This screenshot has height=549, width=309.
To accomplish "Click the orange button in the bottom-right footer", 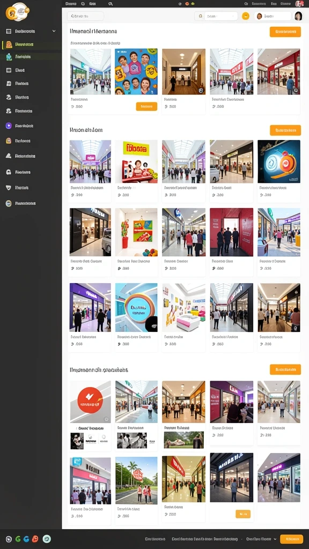I will point(291,539).
